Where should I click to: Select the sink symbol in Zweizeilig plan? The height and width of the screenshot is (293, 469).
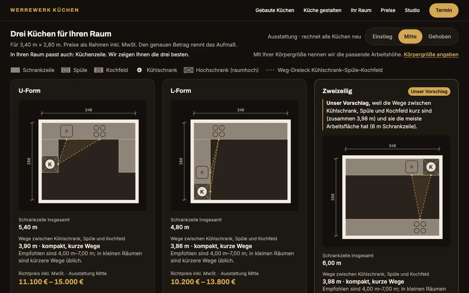click(412, 167)
